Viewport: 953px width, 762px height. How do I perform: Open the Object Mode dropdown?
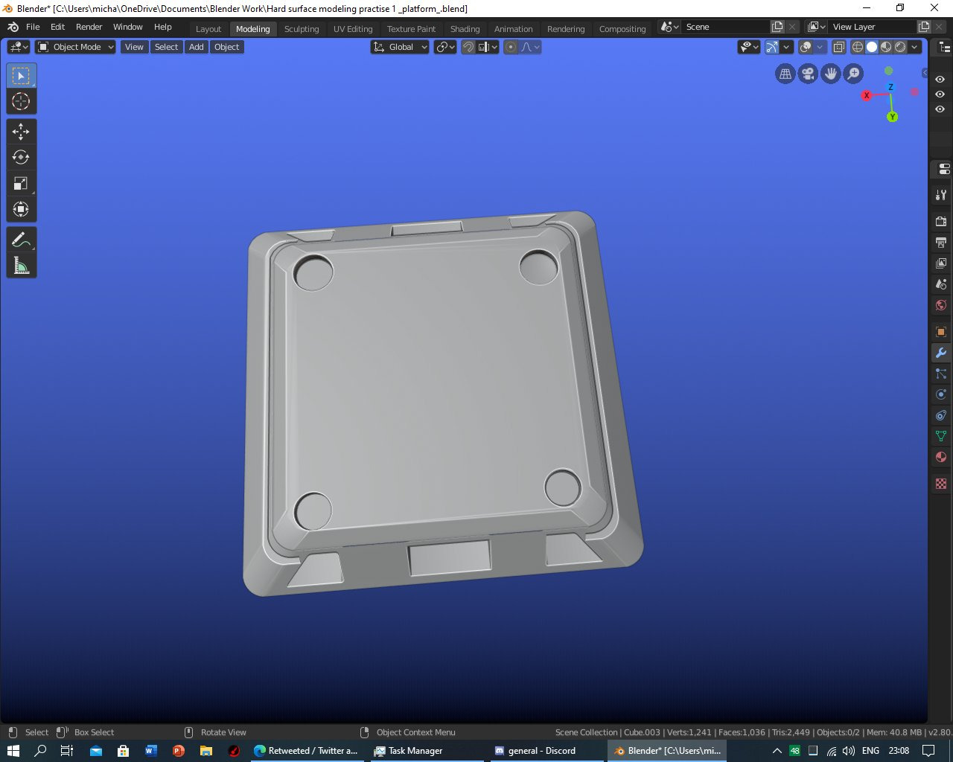[76, 47]
